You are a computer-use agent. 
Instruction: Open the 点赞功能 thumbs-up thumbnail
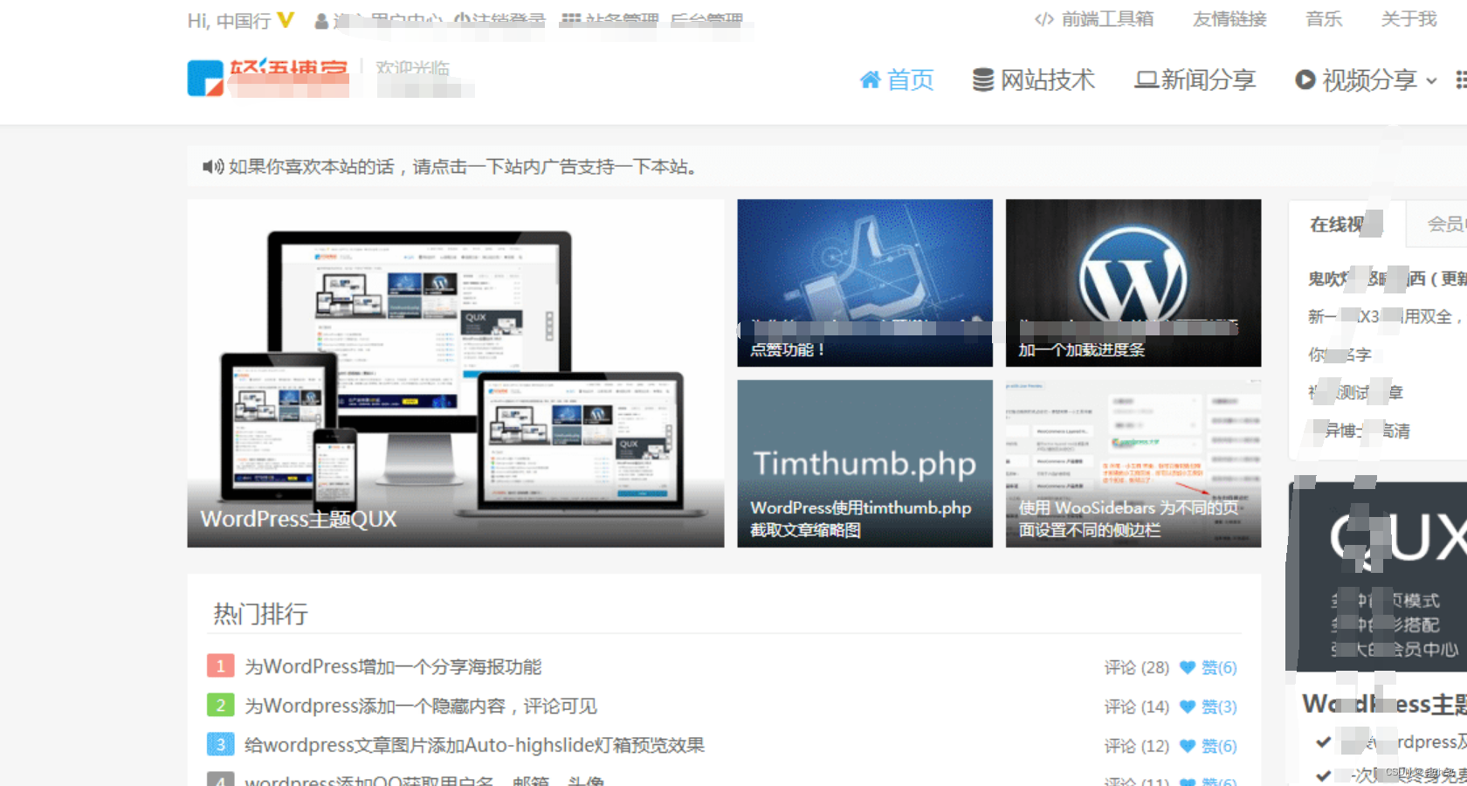point(864,283)
